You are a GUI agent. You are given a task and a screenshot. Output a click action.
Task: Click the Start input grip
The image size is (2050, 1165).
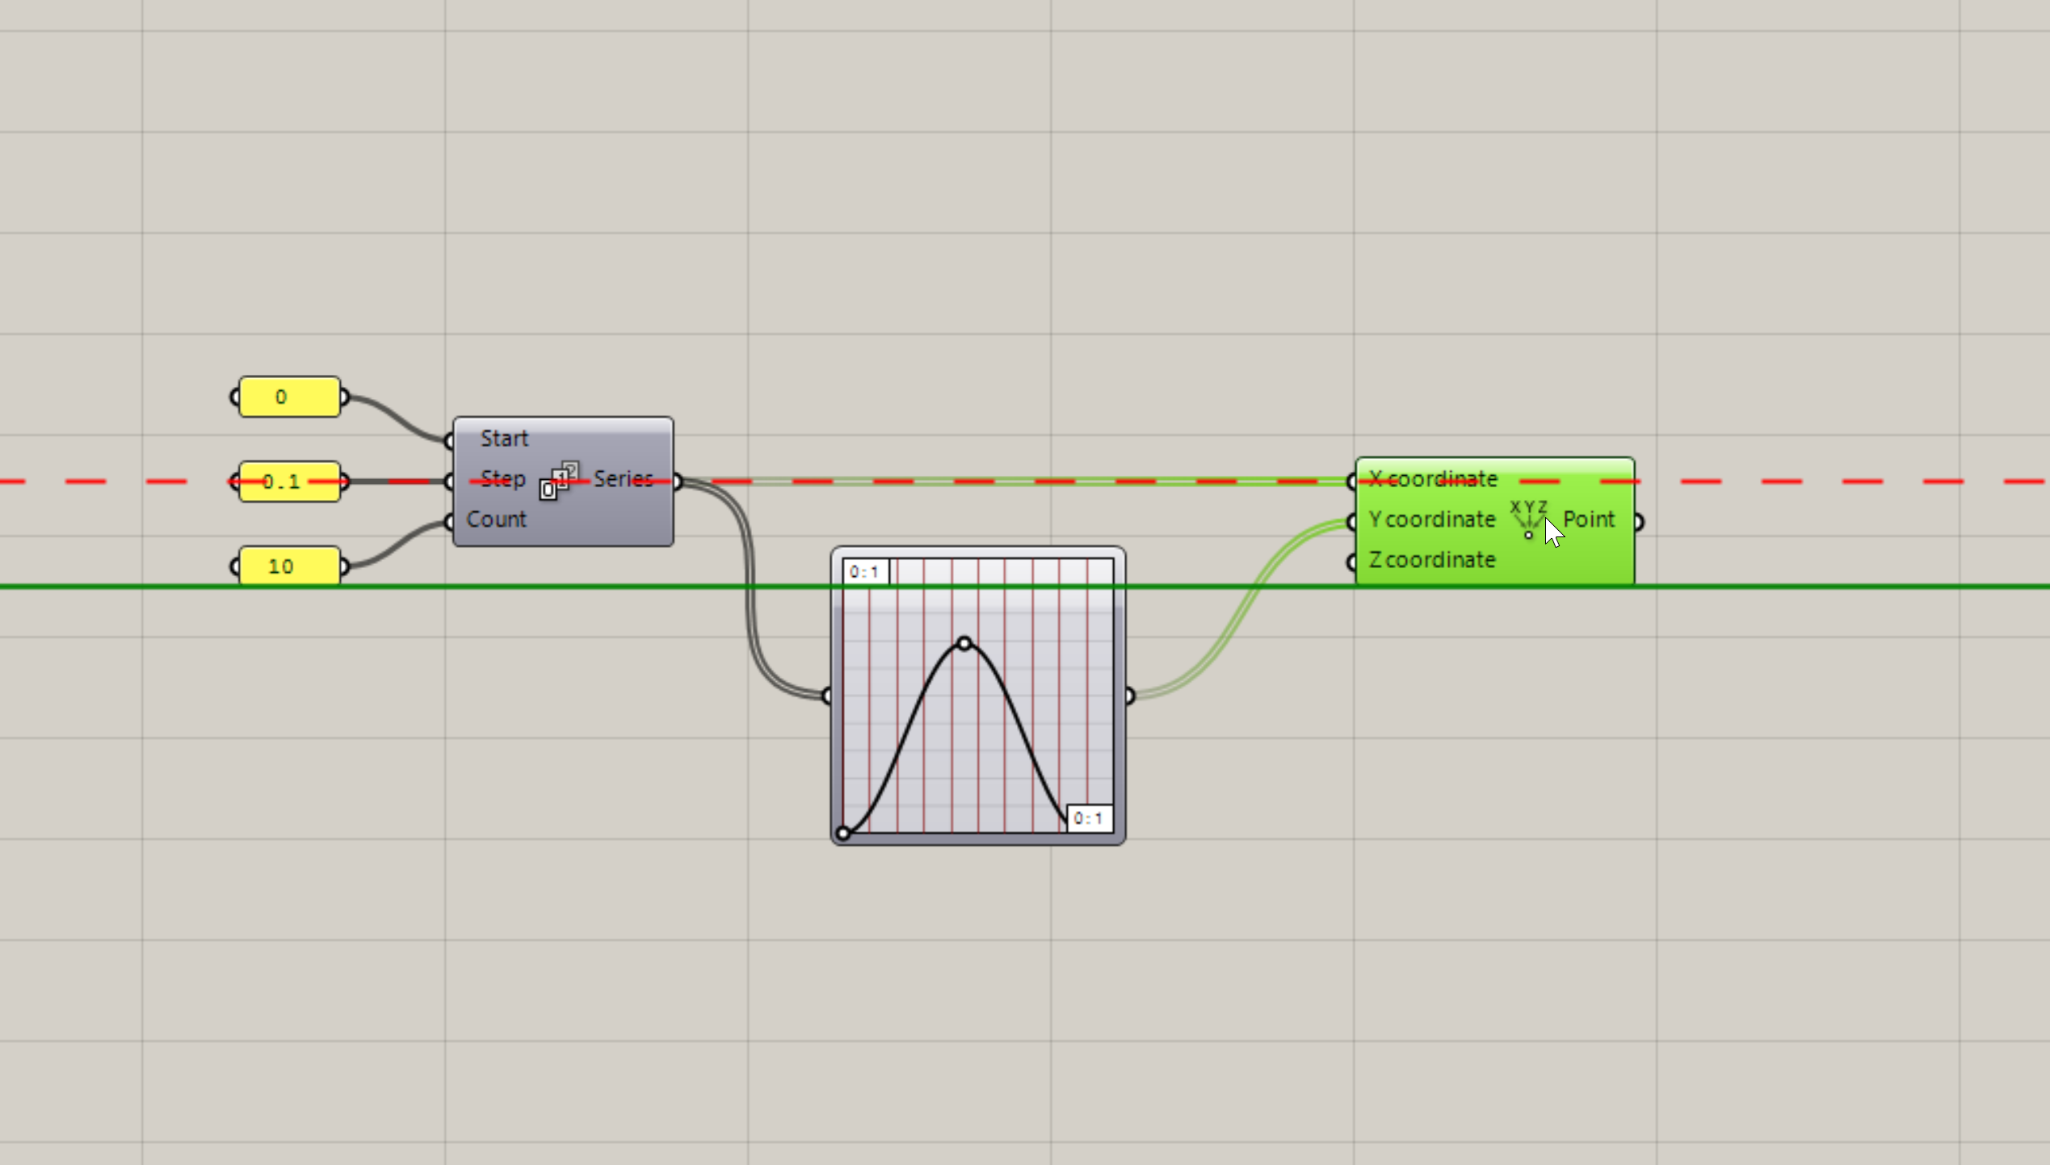pos(449,440)
